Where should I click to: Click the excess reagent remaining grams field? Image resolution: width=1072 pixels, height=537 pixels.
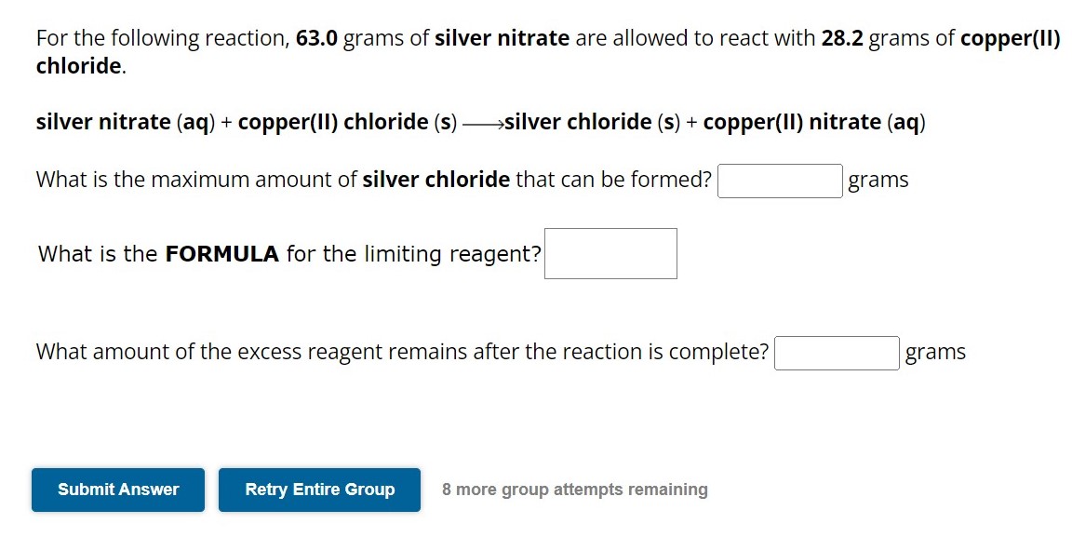click(x=835, y=353)
